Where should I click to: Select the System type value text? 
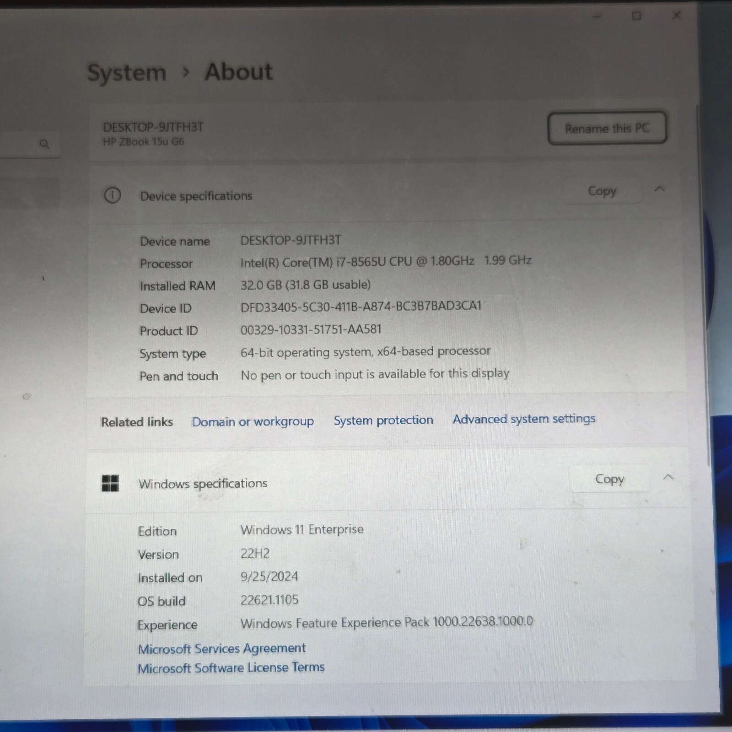366,351
